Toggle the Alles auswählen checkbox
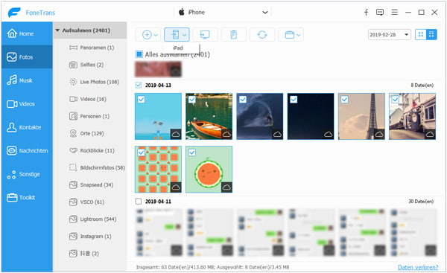Screen dimensions: 447x273 [139, 54]
